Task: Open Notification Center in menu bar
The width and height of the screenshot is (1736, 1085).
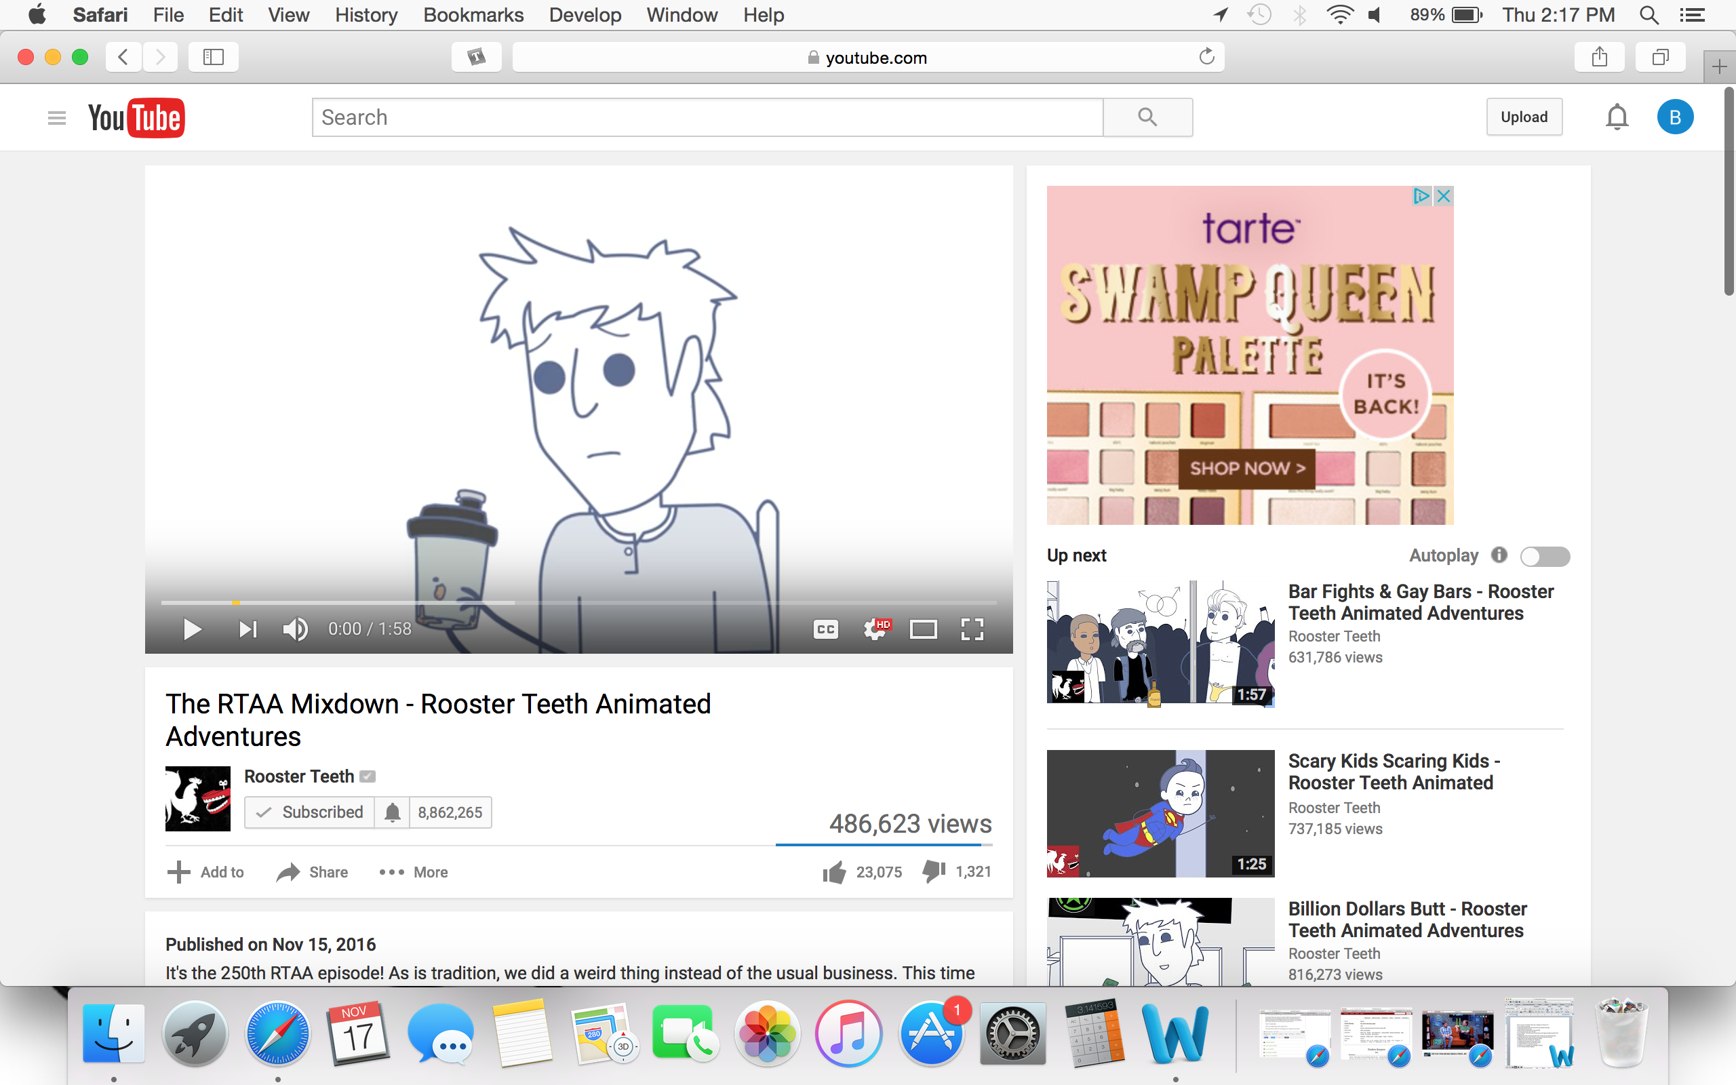Action: tap(1693, 15)
